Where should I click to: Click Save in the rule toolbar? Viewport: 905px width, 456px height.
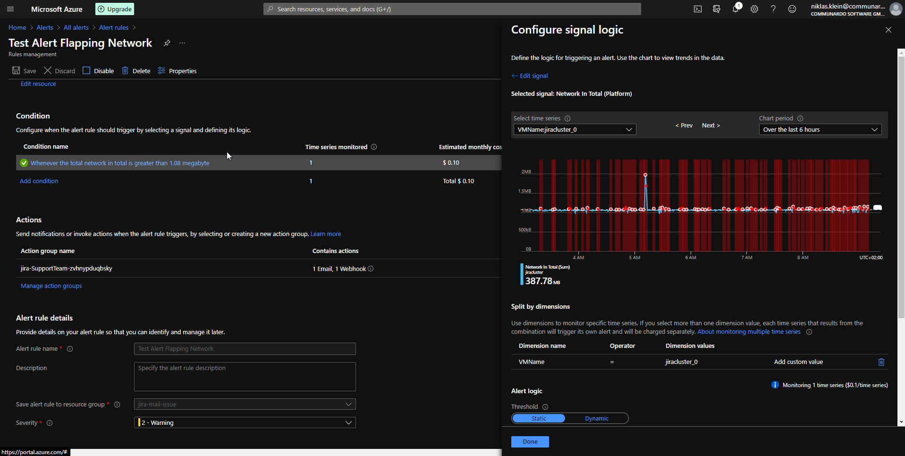tap(24, 71)
